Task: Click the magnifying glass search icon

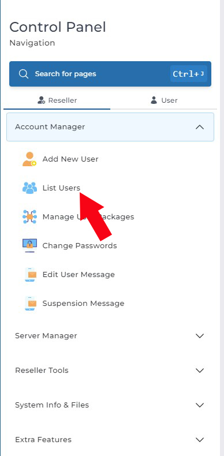Action: coord(24,74)
